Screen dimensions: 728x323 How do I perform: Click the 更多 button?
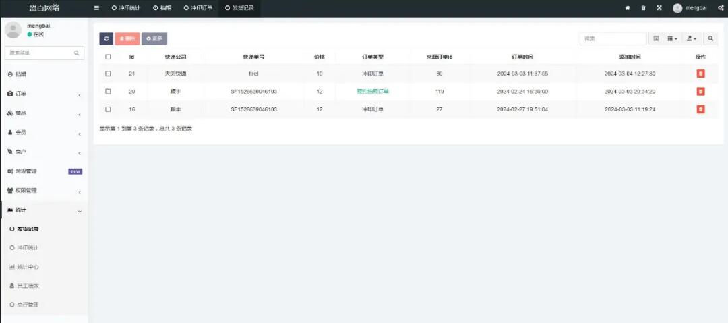pyautogui.click(x=154, y=39)
